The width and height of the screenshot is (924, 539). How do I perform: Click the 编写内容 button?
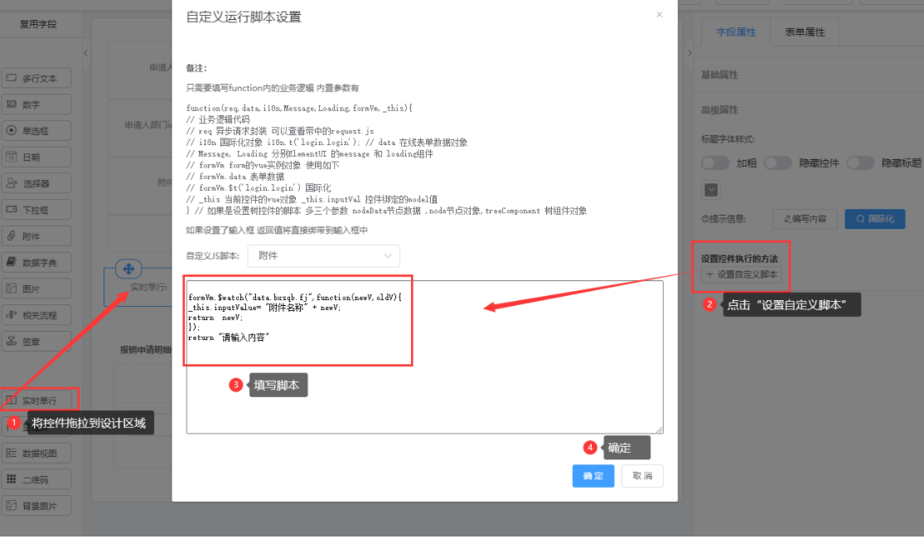[x=805, y=219]
